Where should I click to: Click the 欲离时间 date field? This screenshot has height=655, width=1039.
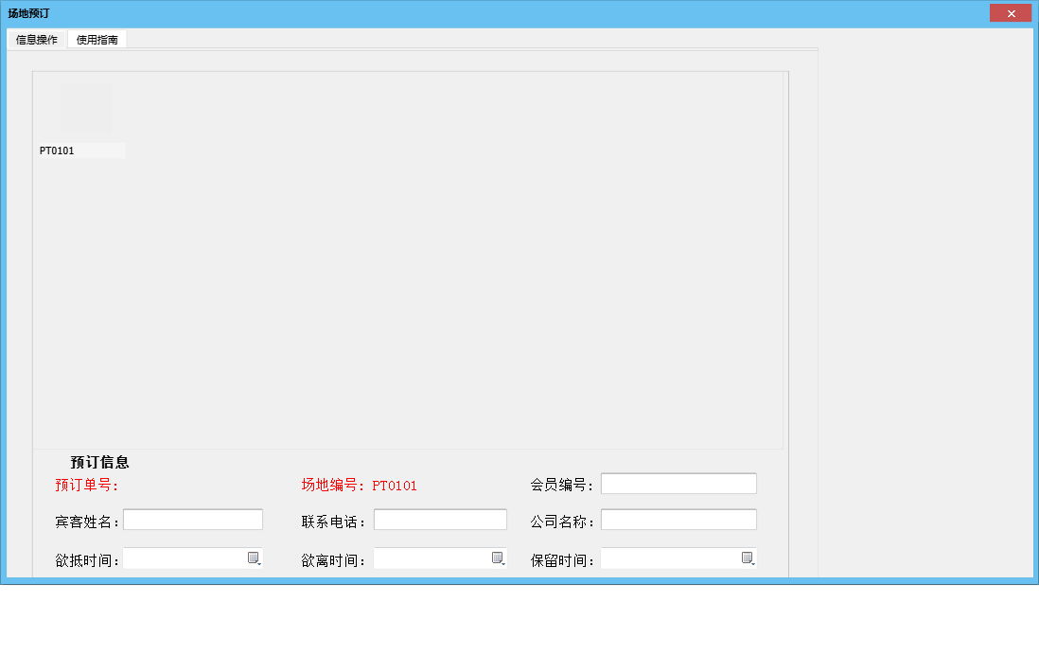pyautogui.click(x=440, y=558)
